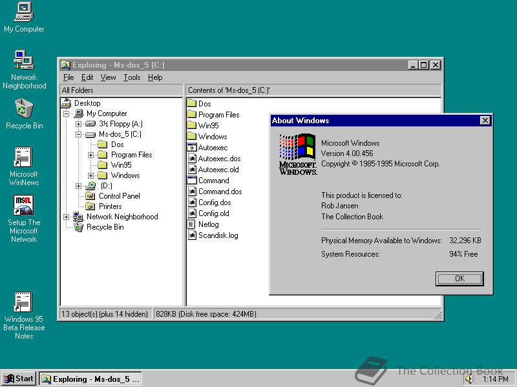
Task: Select the Autoexec batch file icon
Action: tap(192, 148)
